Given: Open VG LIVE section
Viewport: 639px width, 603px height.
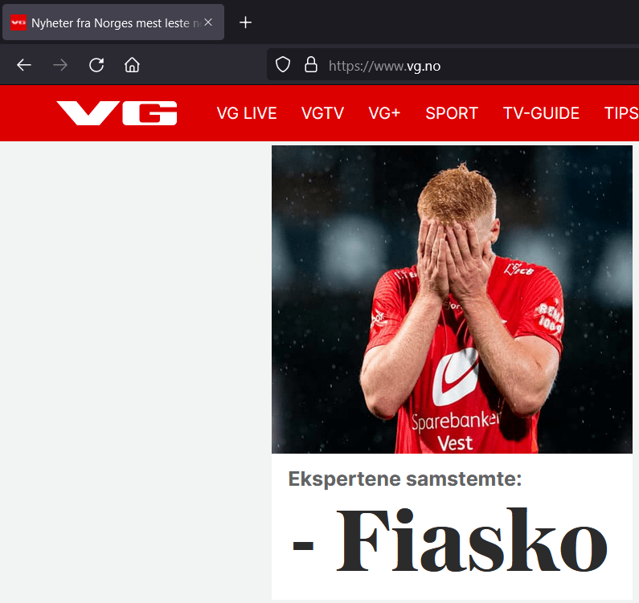Looking at the screenshot, I should click(x=247, y=113).
